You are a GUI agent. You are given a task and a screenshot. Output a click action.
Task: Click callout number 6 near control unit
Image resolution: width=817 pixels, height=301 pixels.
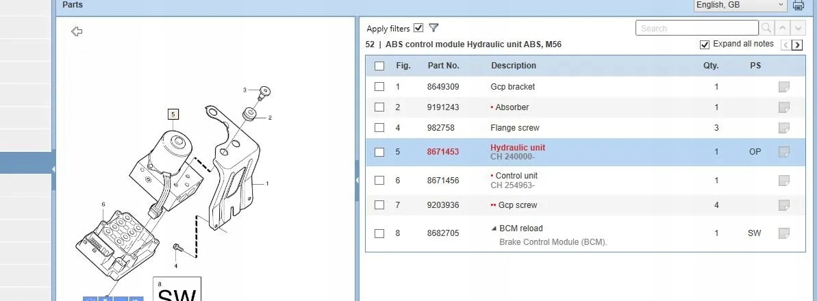pyautogui.click(x=103, y=204)
